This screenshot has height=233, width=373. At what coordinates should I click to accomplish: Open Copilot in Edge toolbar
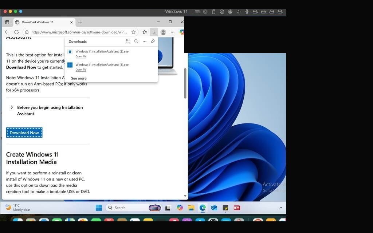182,32
